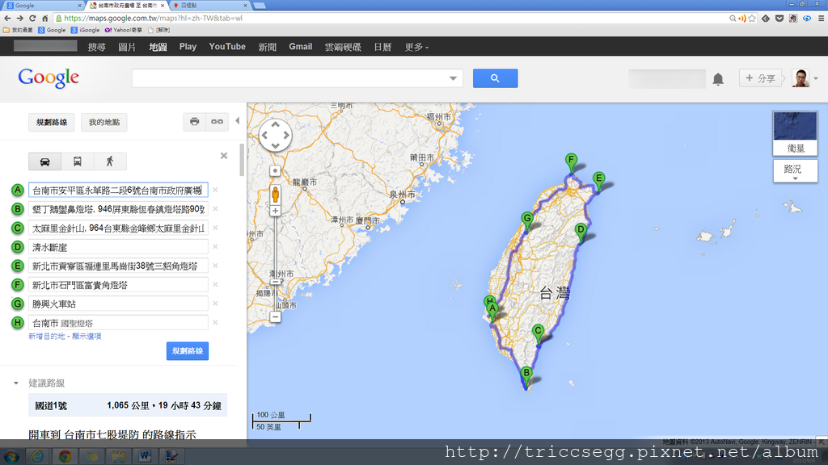The height and width of the screenshot is (465, 828).
Task: Open Chrome from the taskbar
Action: coord(65,457)
